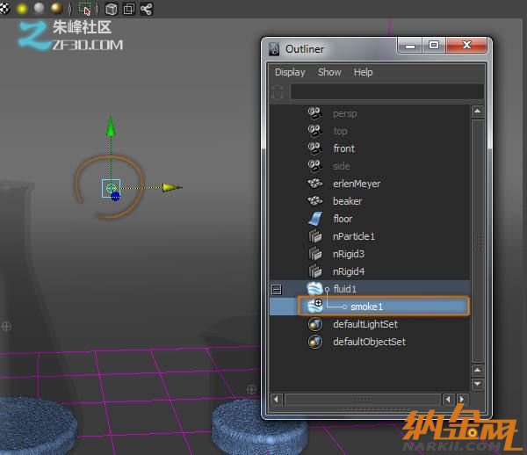
Task: Click the defaultObjectSet sphere icon
Action: pos(315,342)
